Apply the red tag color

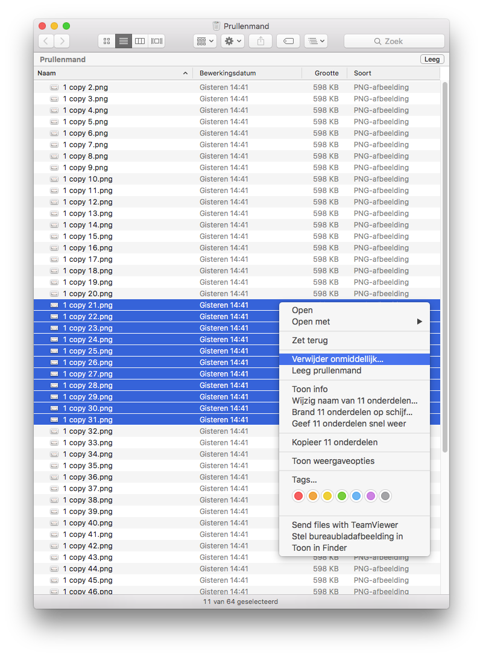(x=298, y=496)
